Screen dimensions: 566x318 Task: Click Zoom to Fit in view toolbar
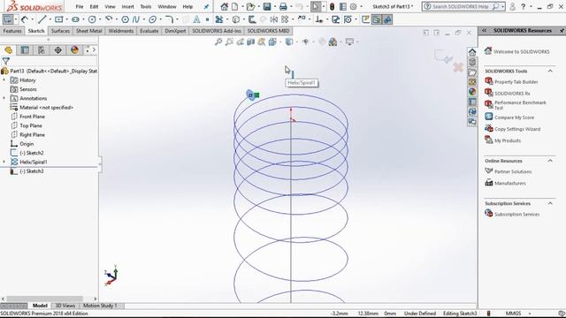coord(218,42)
